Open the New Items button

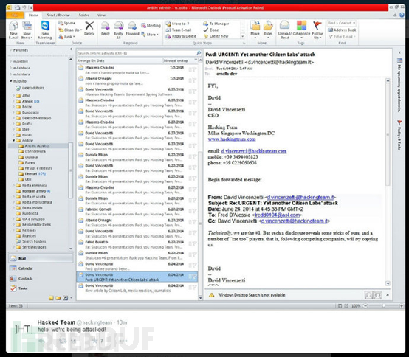point(27,30)
